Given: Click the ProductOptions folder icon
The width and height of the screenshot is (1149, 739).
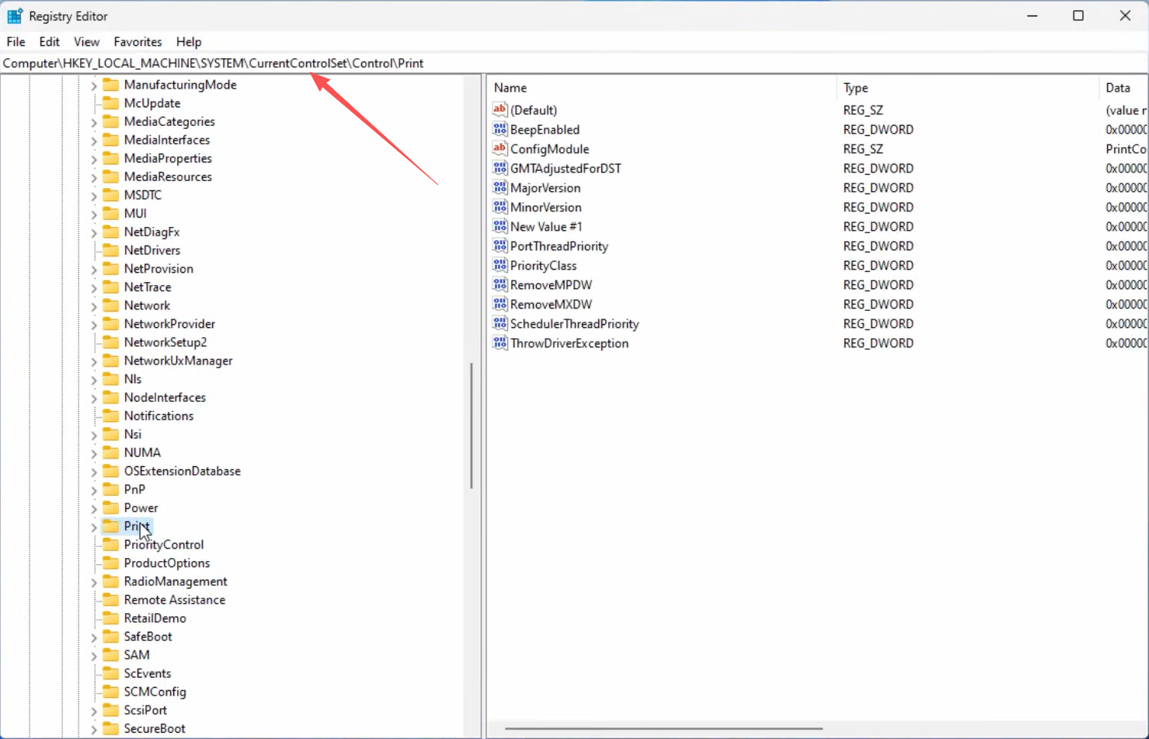Looking at the screenshot, I should (x=111, y=563).
